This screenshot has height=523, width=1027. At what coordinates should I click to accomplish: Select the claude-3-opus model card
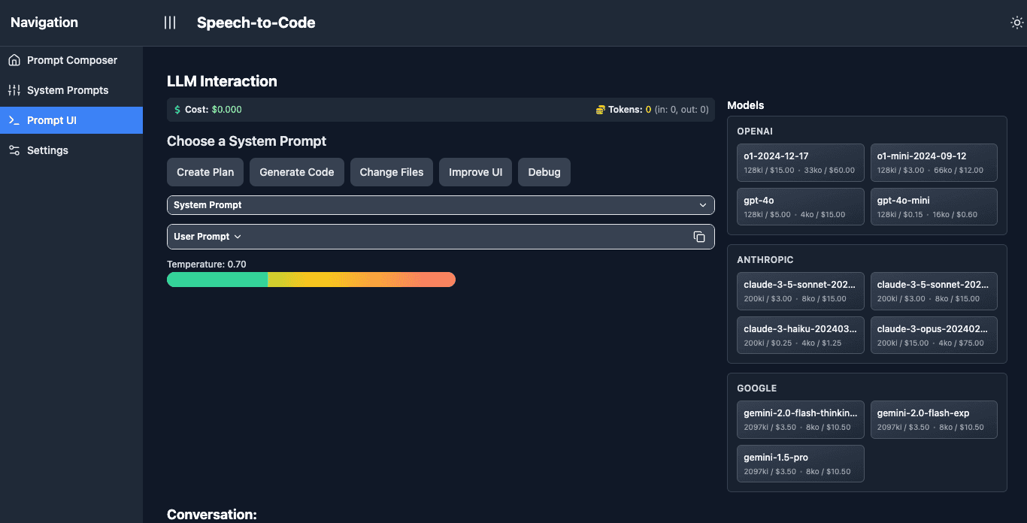click(x=933, y=335)
